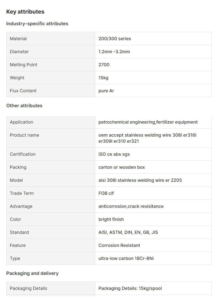Click the ultra-low carbon 18Cr-8Ni type value
218x299 pixels.
(x=126, y=258)
